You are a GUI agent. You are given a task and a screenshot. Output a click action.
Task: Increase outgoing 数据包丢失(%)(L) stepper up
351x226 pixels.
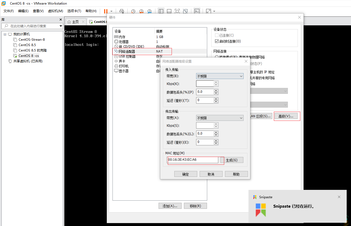click(x=216, y=132)
